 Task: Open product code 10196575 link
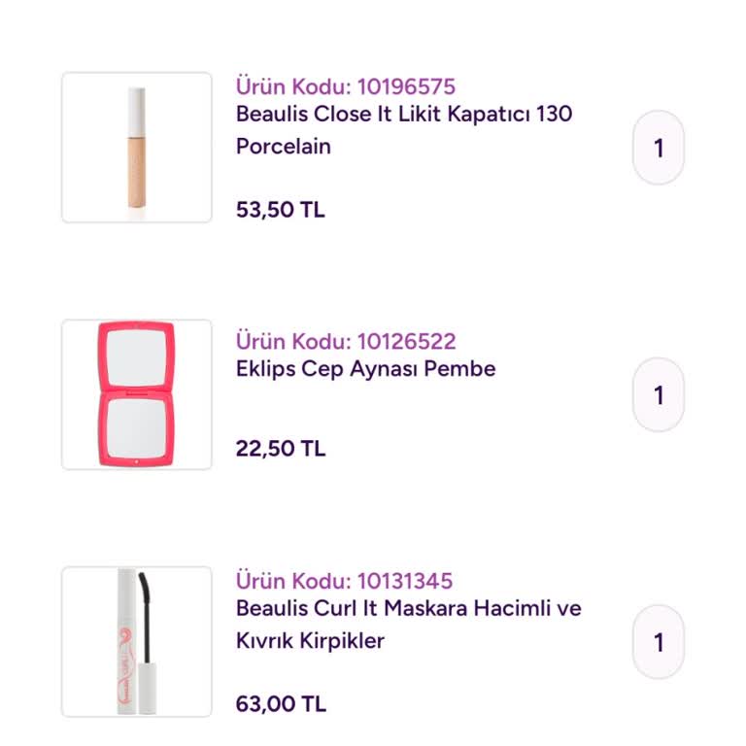(x=345, y=86)
